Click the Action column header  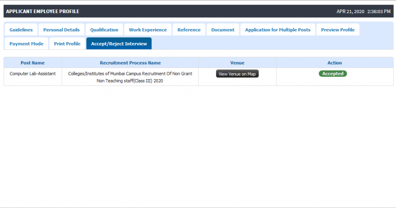(335, 63)
